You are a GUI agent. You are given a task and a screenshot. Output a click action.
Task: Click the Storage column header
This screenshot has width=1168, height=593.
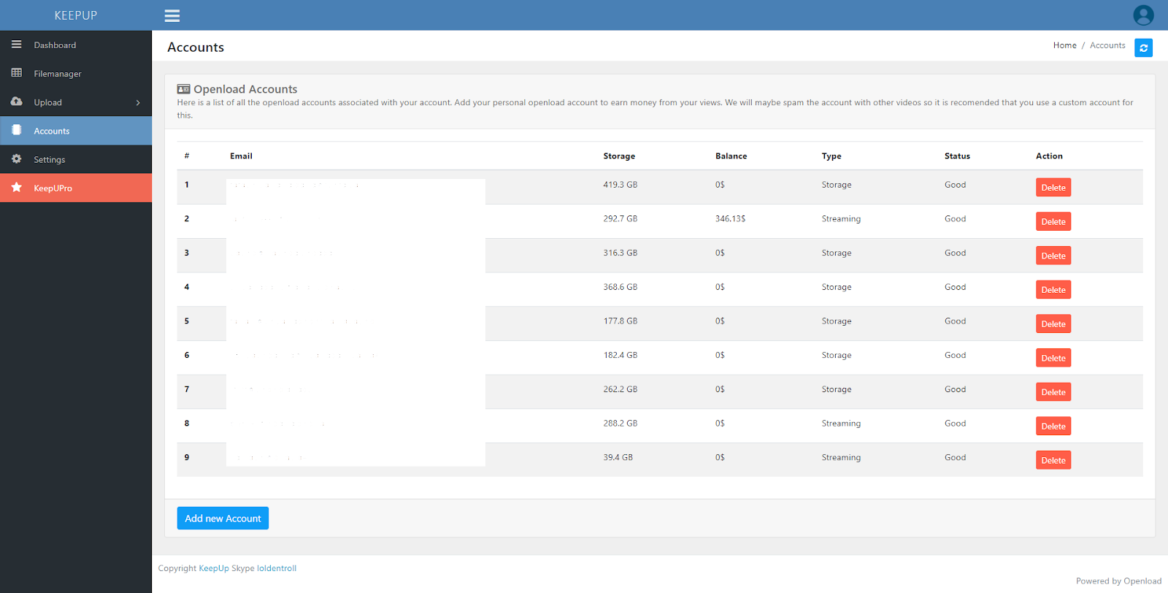(x=619, y=156)
